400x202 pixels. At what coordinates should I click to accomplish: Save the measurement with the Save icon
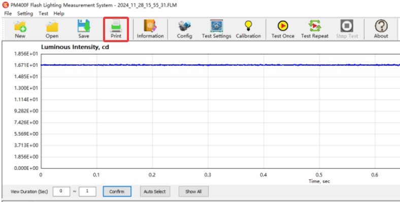coord(84,29)
